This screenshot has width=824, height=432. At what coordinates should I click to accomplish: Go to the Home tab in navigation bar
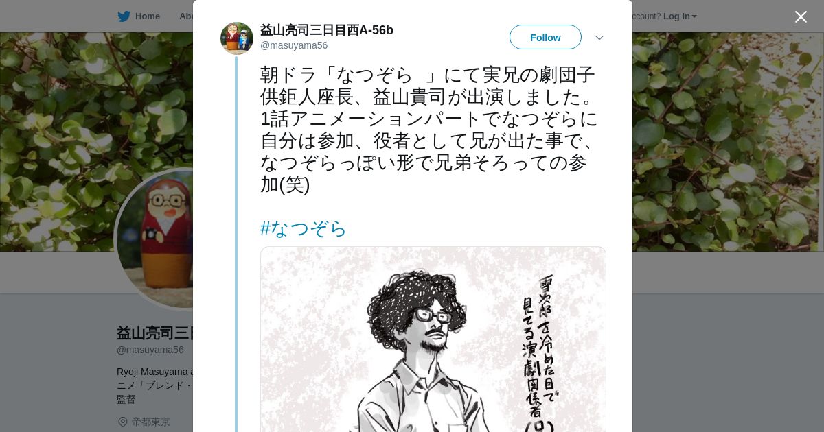(139, 16)
